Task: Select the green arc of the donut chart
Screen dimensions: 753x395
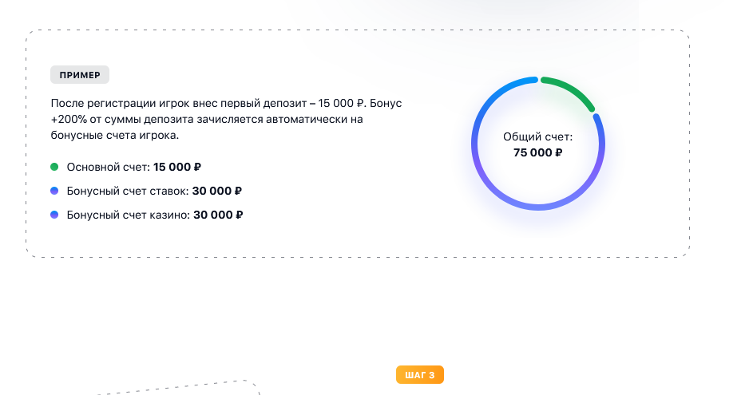Action: (x=572, y=89)
